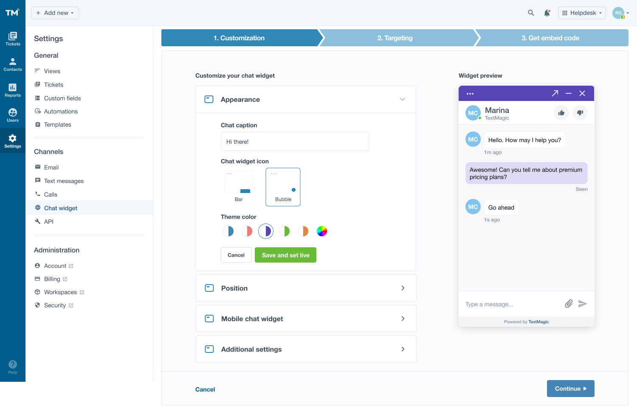Click the send message arrow in the widget preview
Image resolution: width=637 pixels, height=414 pixels.
pos(583,304)
